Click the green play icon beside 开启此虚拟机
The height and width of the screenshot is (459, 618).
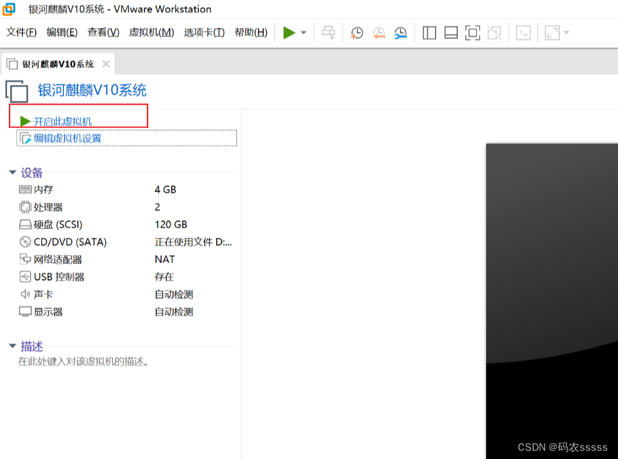click(x=25, y=121)
